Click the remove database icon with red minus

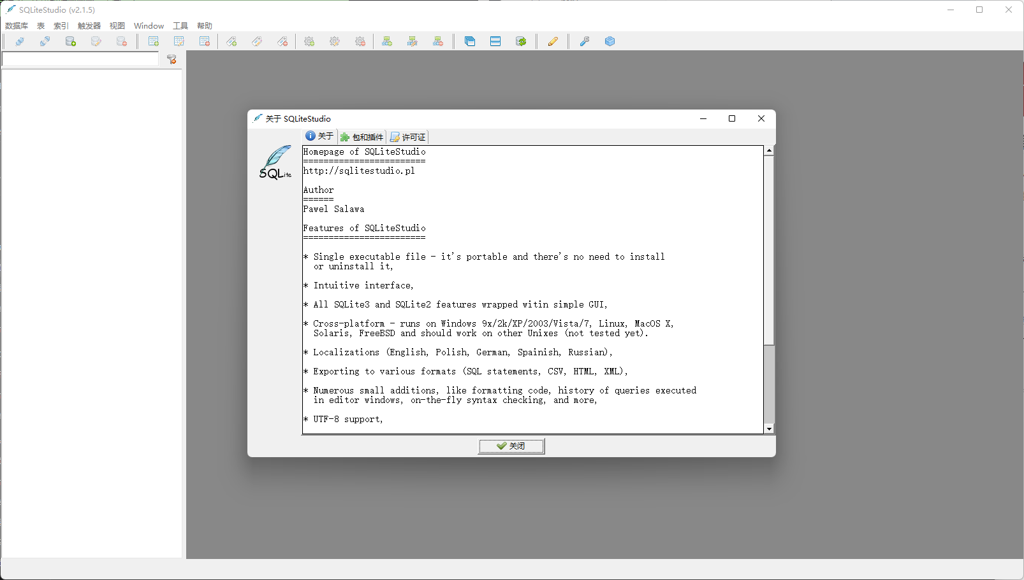tap(122, 41)
